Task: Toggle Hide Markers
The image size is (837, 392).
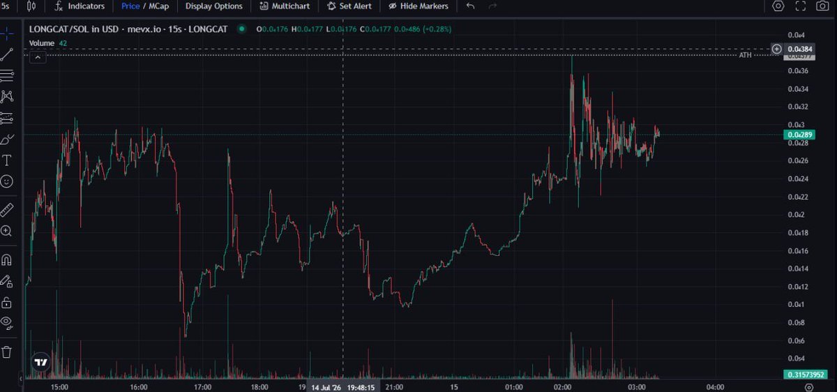Action: pos(418,6)
